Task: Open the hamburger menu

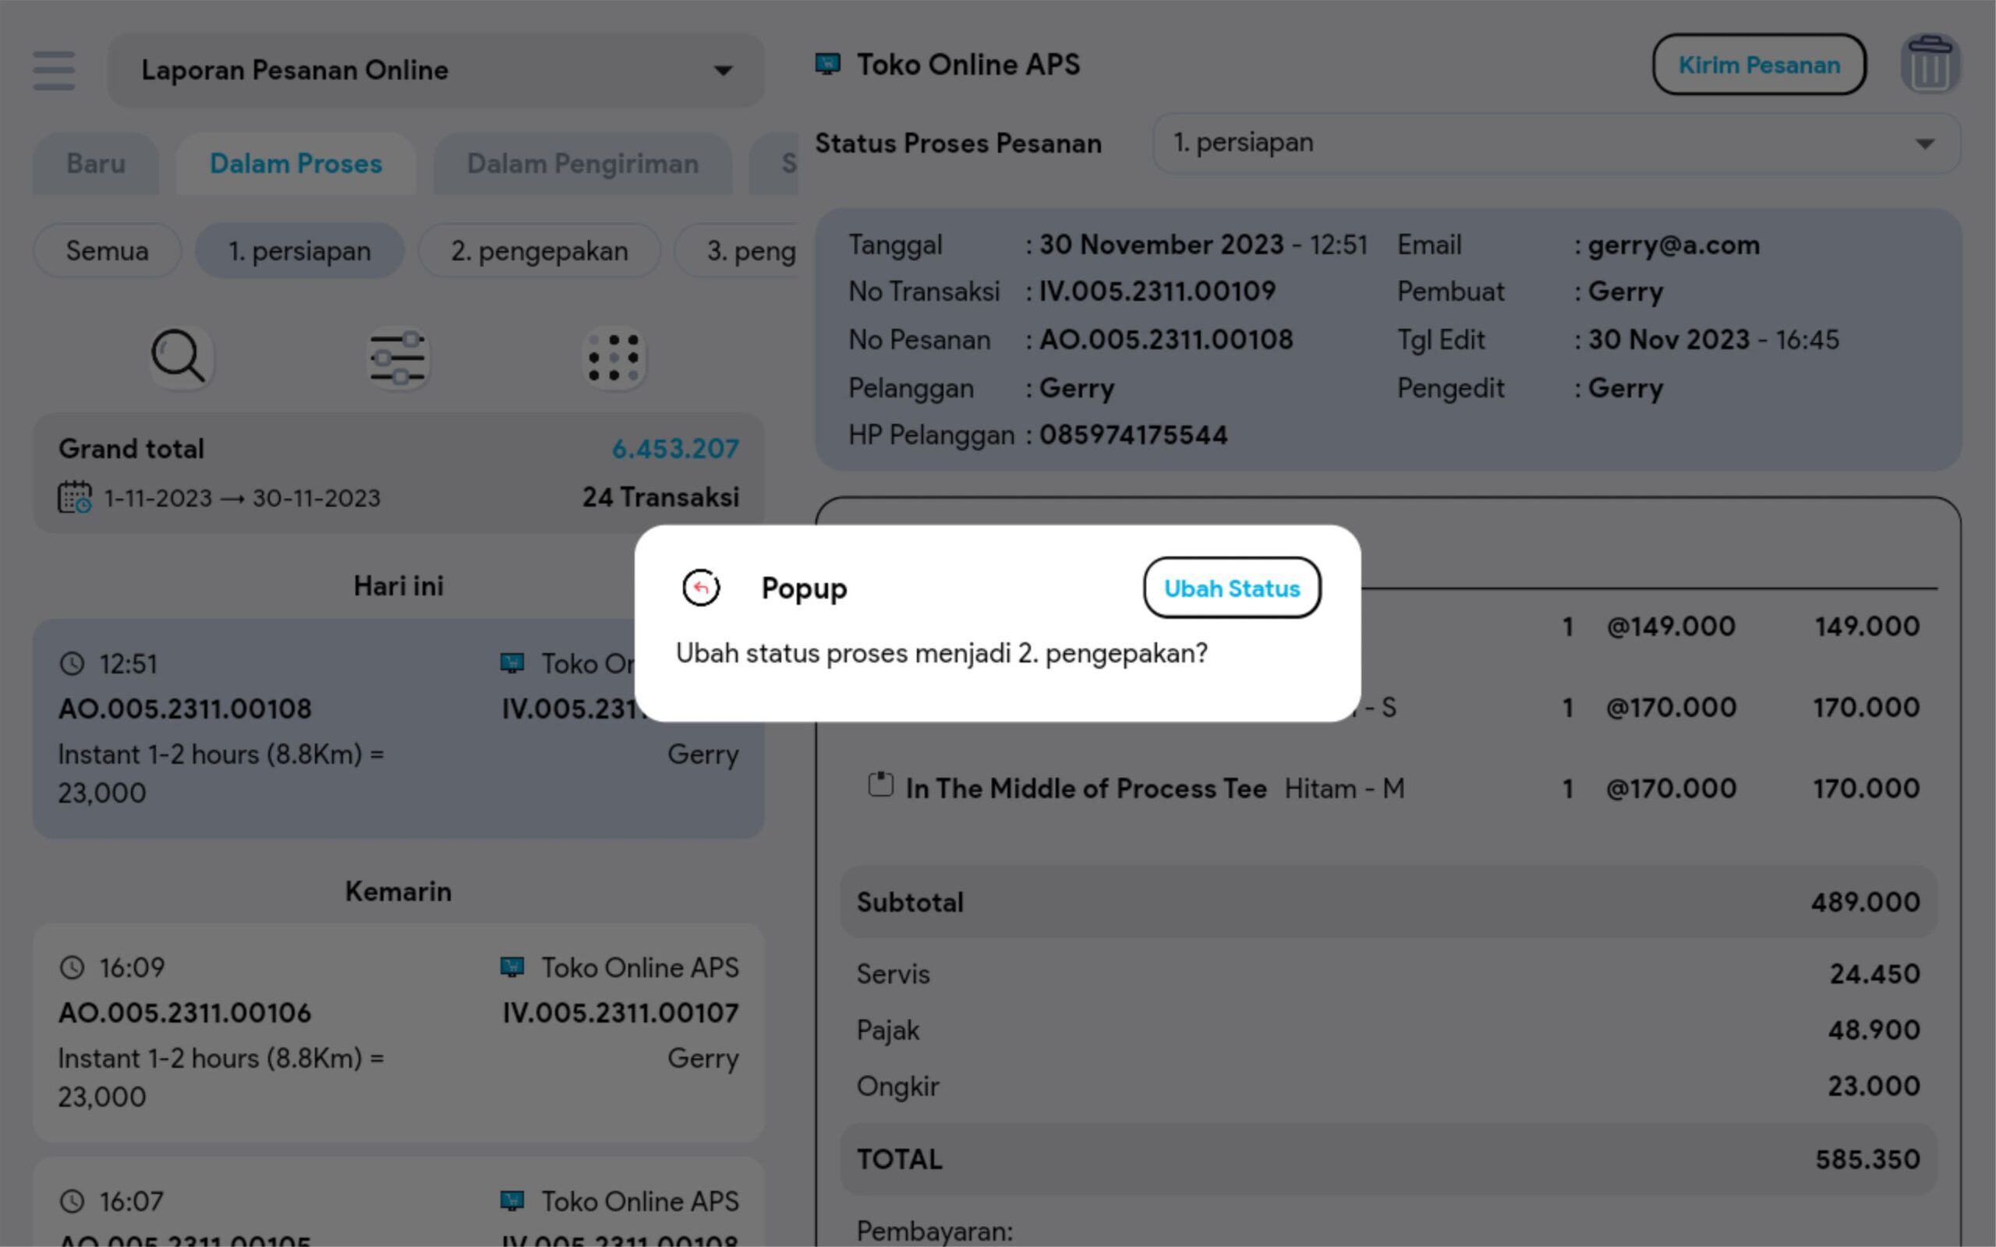Action: click(x=54, y=70)
